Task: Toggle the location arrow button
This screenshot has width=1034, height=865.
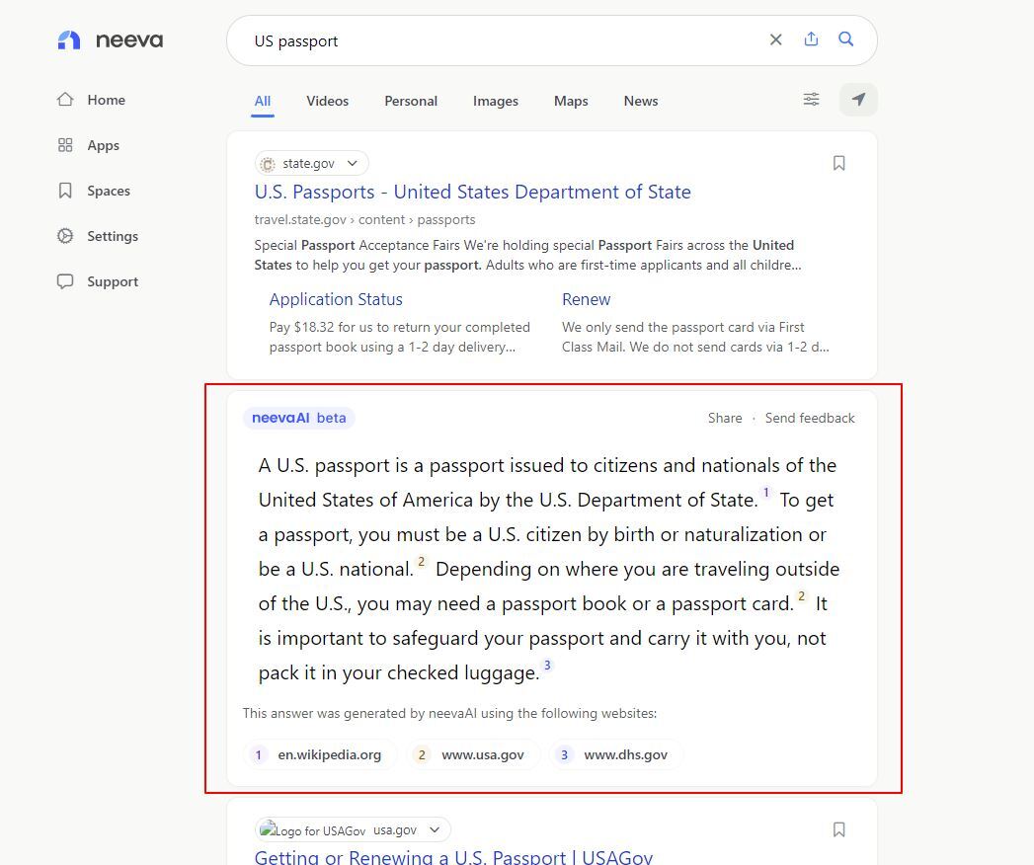Action: point(858,100)
